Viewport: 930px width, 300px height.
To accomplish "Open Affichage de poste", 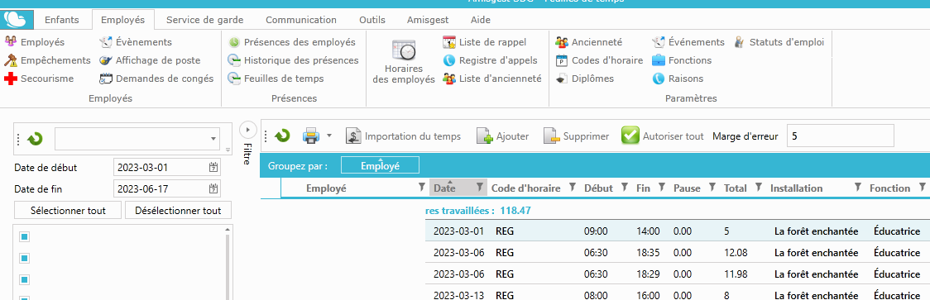I will click(150, 60).
